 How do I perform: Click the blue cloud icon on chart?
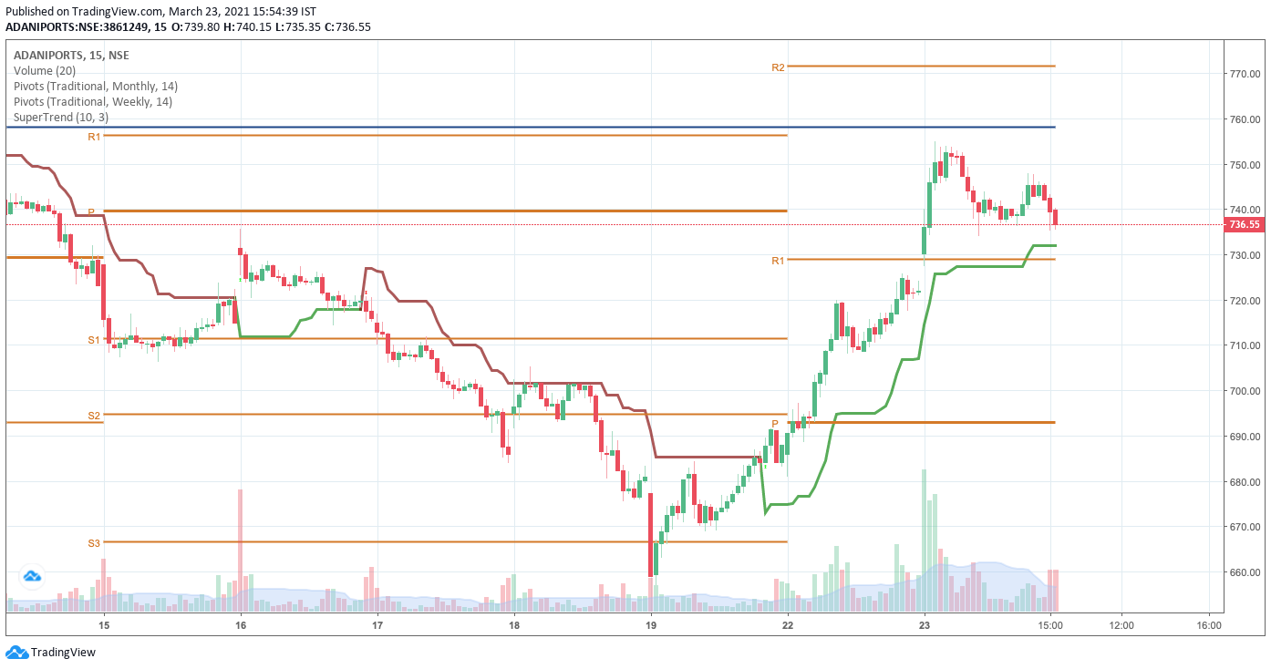(x=33, y=576)
